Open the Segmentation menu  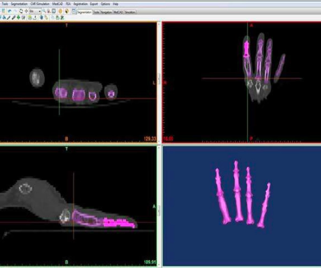coord(18,4)
